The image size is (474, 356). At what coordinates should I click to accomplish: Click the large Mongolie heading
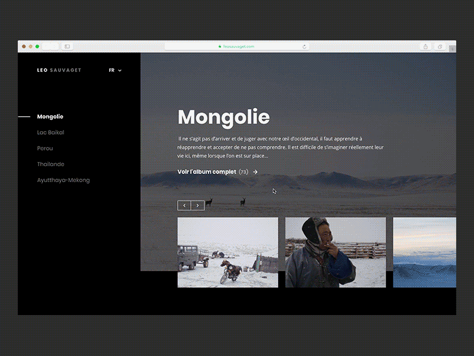pyautogui.click(x=223, y=117)
